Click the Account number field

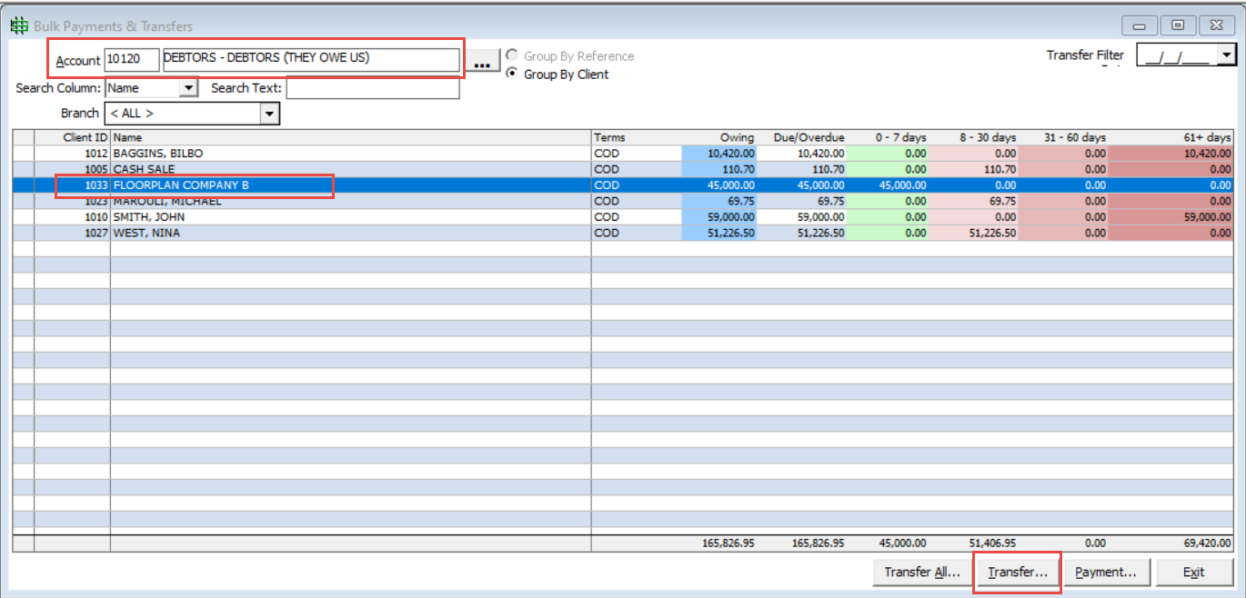click(x=132, y=60)
